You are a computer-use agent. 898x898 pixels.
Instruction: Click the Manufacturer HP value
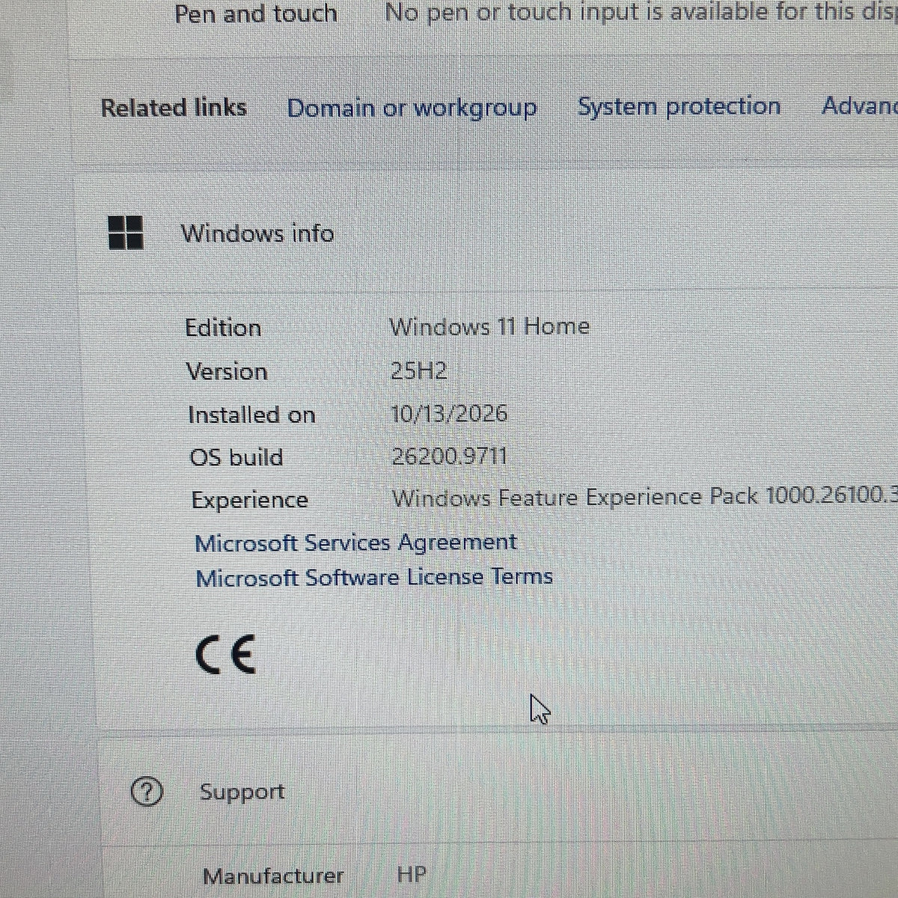(412, 873)
